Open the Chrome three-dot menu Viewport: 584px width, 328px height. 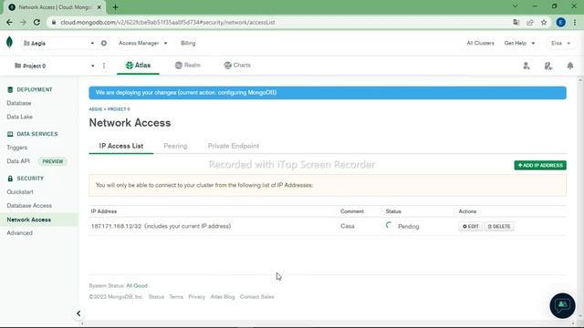click(x=575, y=22)
